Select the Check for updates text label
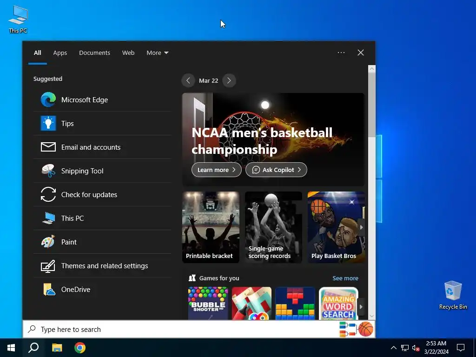The height and width of the screenshot is (357, 476). tap(89, 195)
